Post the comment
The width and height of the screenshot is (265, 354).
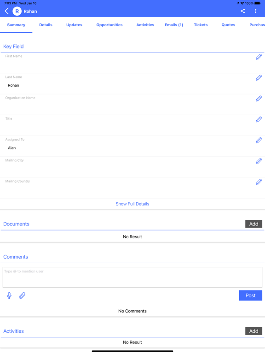tap(251, 295)
